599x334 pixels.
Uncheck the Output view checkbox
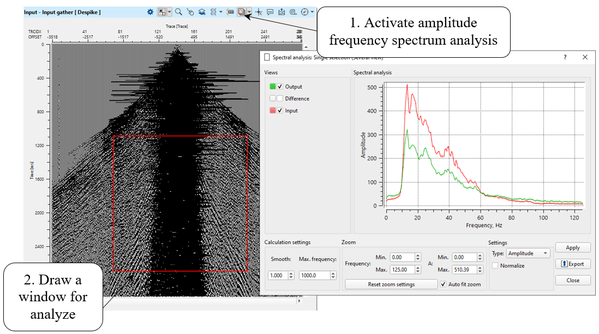coord(280,87)
